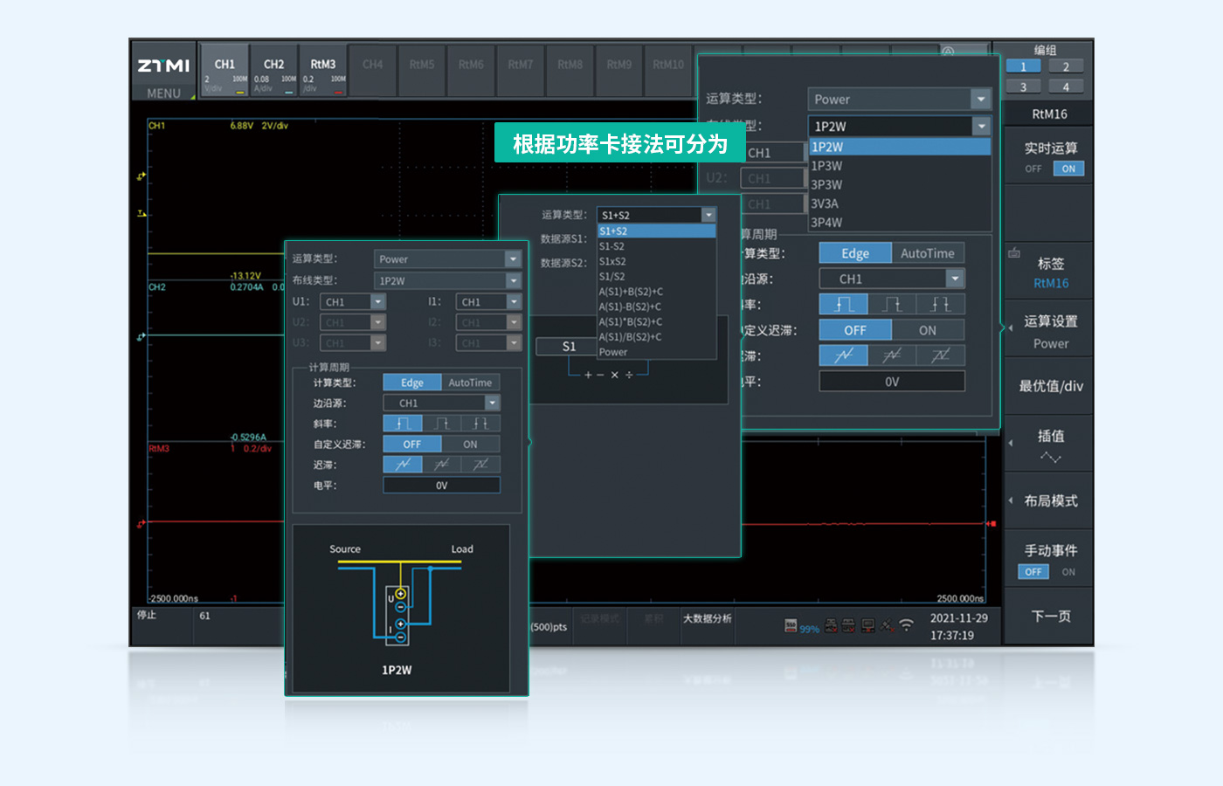Switch 手动事件 toggle to OFF
1223x786 pixels.
pos(1033,572)
